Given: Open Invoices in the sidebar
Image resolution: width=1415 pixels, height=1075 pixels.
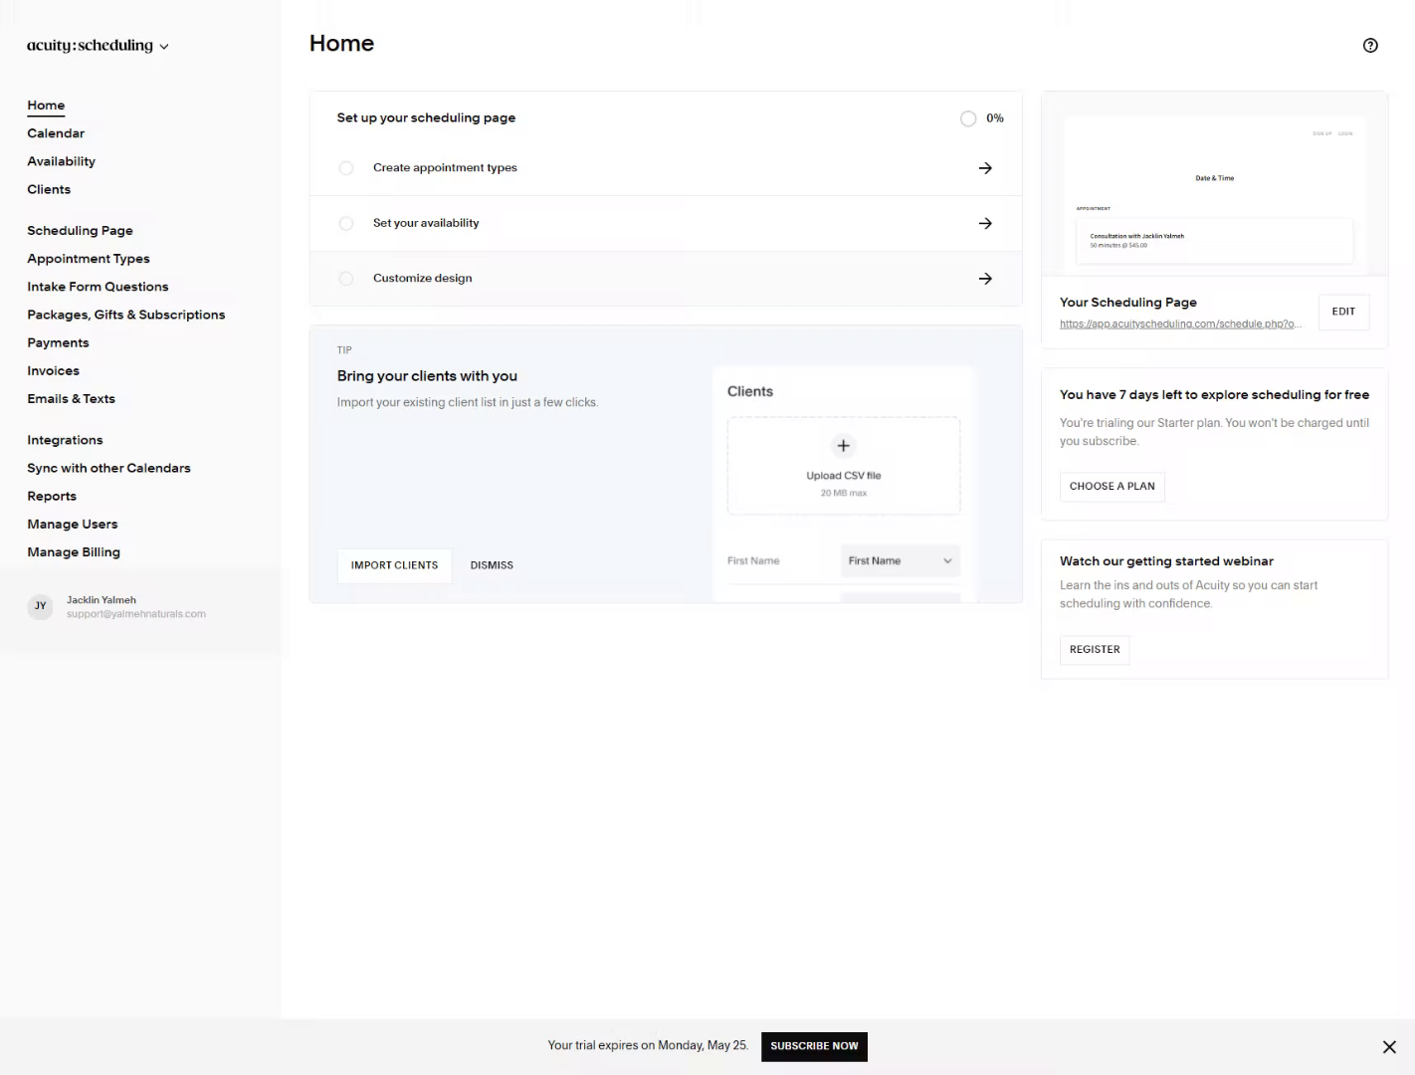Looking at the screenshot, I should (x=53, y=370).
